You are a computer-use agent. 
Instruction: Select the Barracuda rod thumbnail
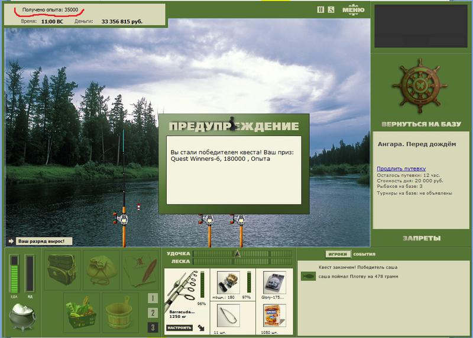click(x=182, y=290)
